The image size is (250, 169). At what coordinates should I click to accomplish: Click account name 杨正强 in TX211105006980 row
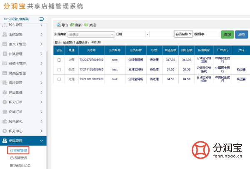(241, 70)
